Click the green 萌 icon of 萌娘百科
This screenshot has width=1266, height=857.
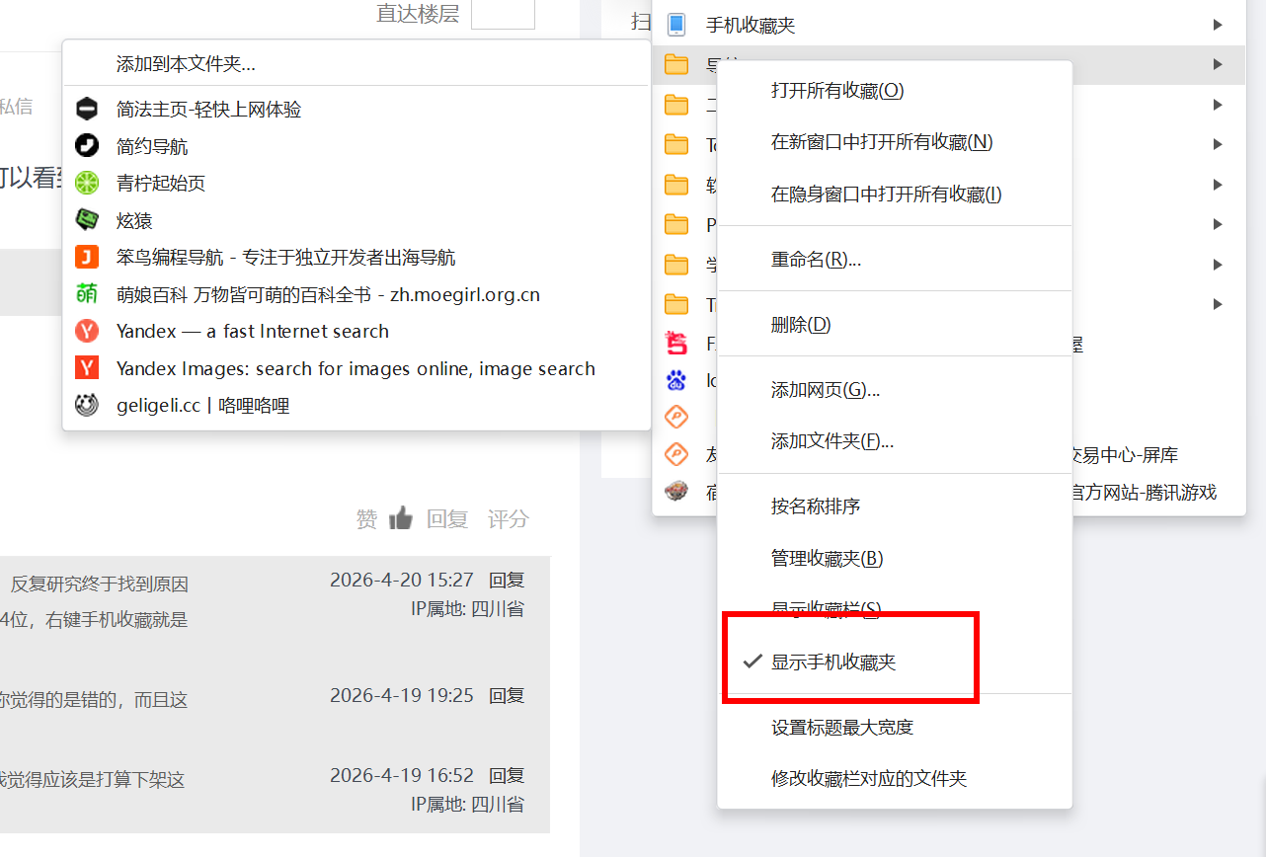[x=87, y=294]
